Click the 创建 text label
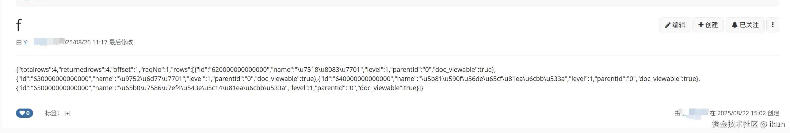Viewport: 790px width, 133px height. tap(712, 25)
